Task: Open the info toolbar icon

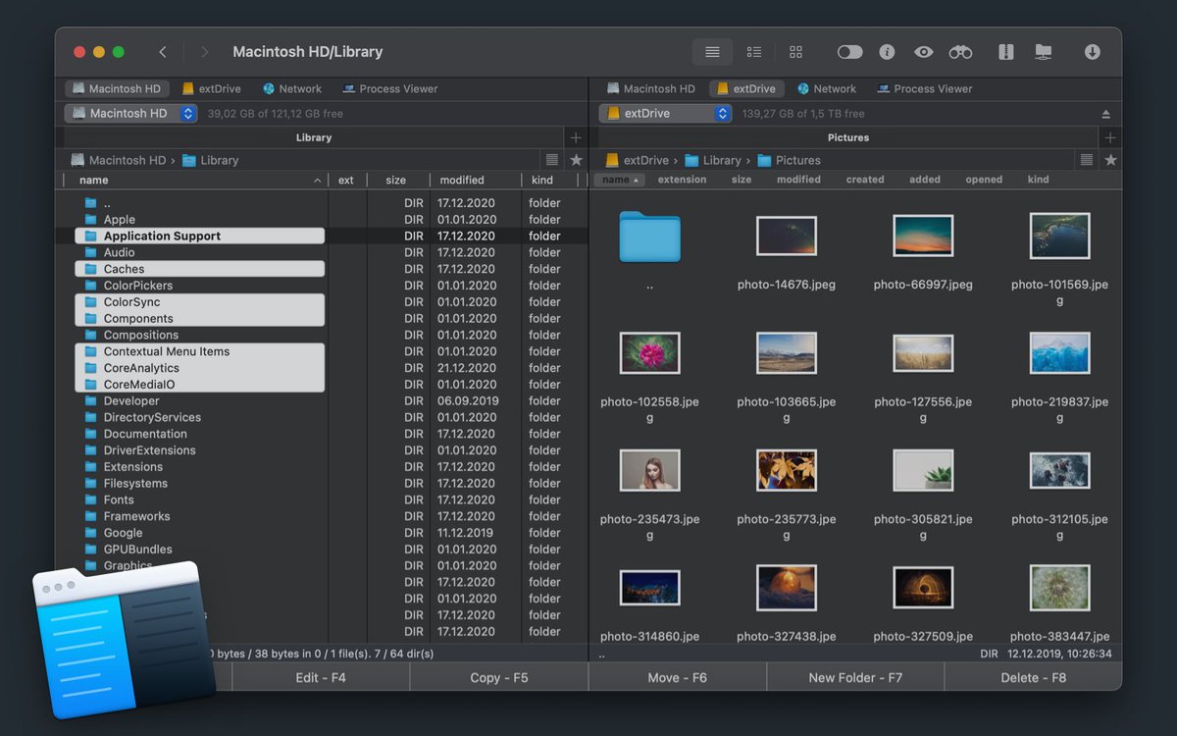Action: pos(887,51)
